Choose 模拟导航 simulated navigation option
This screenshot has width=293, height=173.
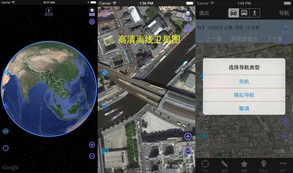244,95
